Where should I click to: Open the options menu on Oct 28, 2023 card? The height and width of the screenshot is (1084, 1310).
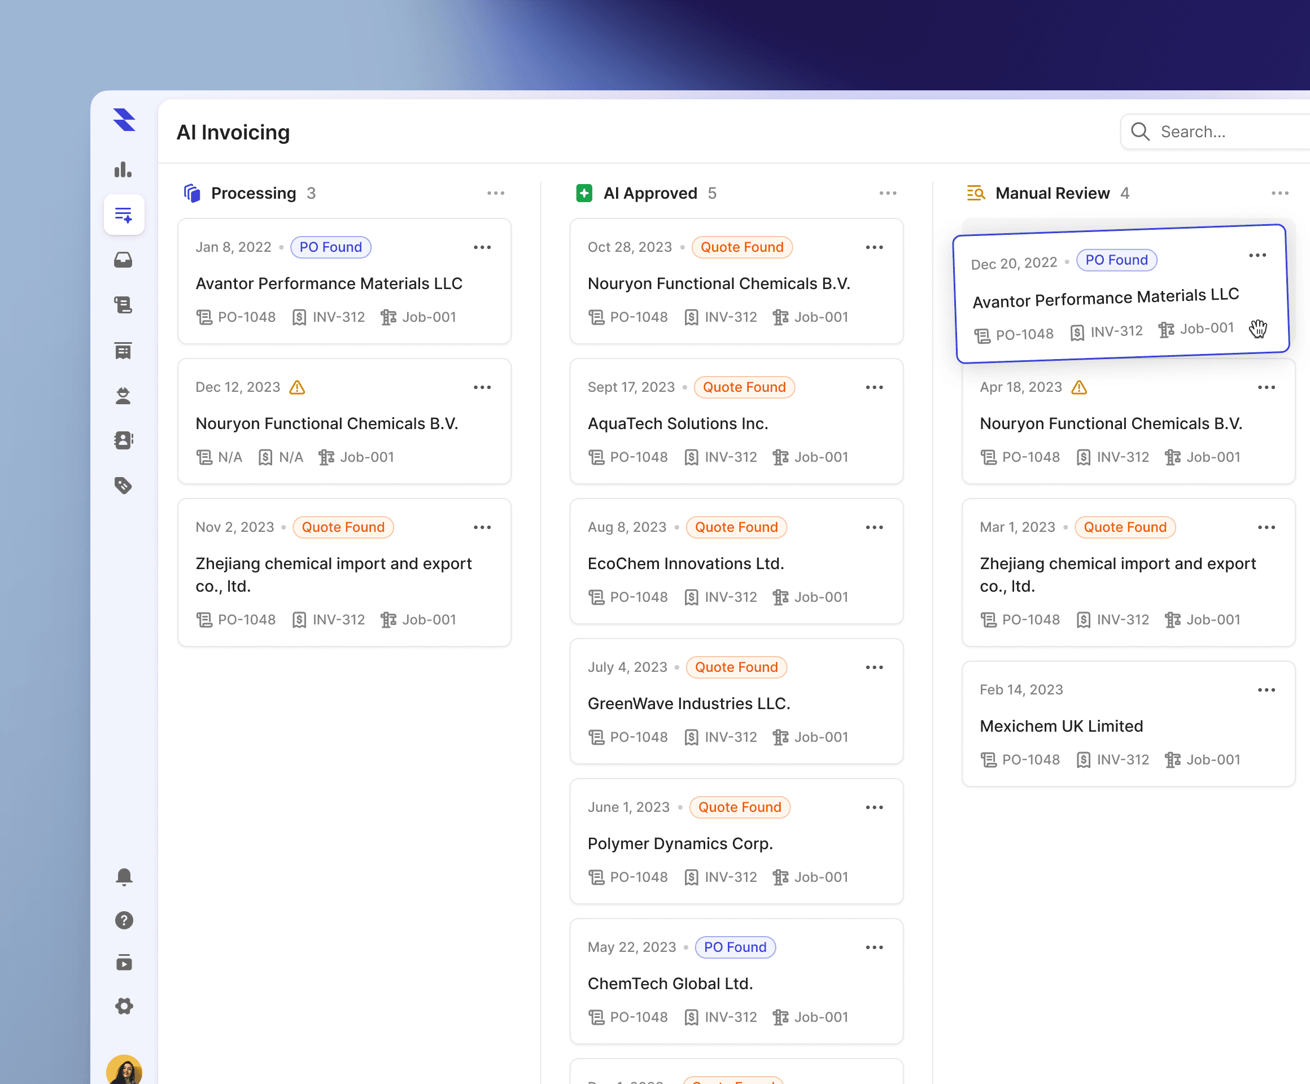pyautogui.click(x=875, y=248)
